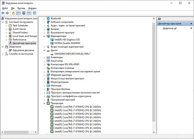Collapse Системні інструменти in the left tree
The width and height of the screenshot is (194, 139).
(x=3, y=22)
